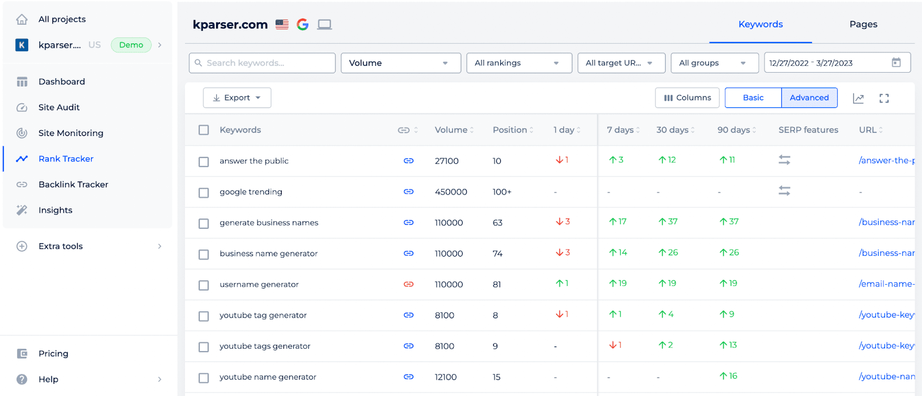Open the Export dropdown button

pos(237,98)
